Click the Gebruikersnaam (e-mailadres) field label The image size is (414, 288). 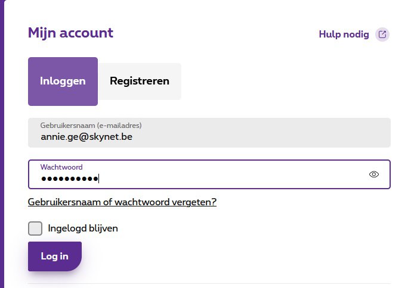(91, 126)
